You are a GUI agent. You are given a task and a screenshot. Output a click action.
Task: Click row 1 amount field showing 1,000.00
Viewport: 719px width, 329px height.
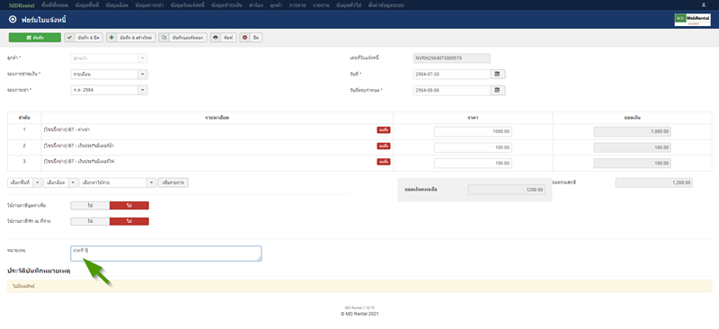click(633, 132)
